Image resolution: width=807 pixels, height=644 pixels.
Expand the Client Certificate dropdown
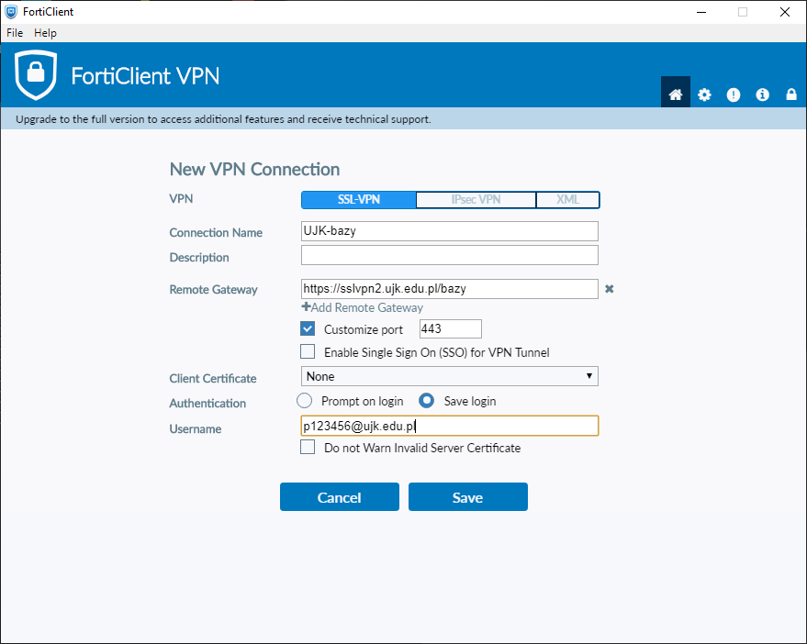[x=450, y=376]
